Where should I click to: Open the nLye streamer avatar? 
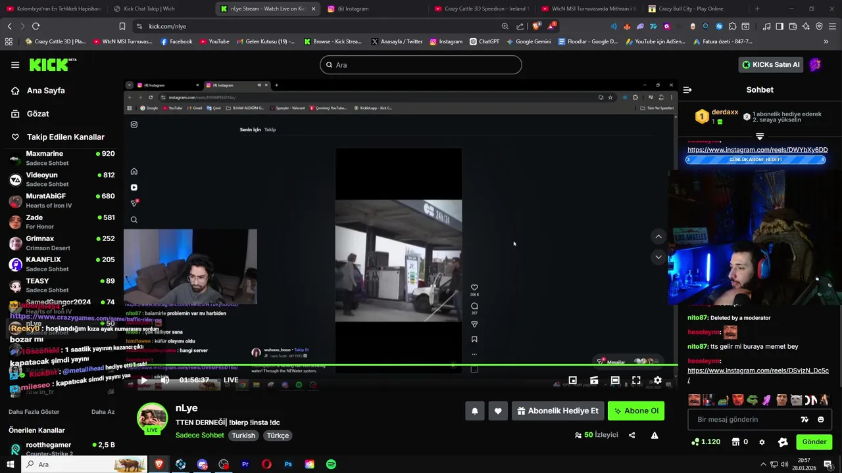pyautogui.click(x=152, y=418)
